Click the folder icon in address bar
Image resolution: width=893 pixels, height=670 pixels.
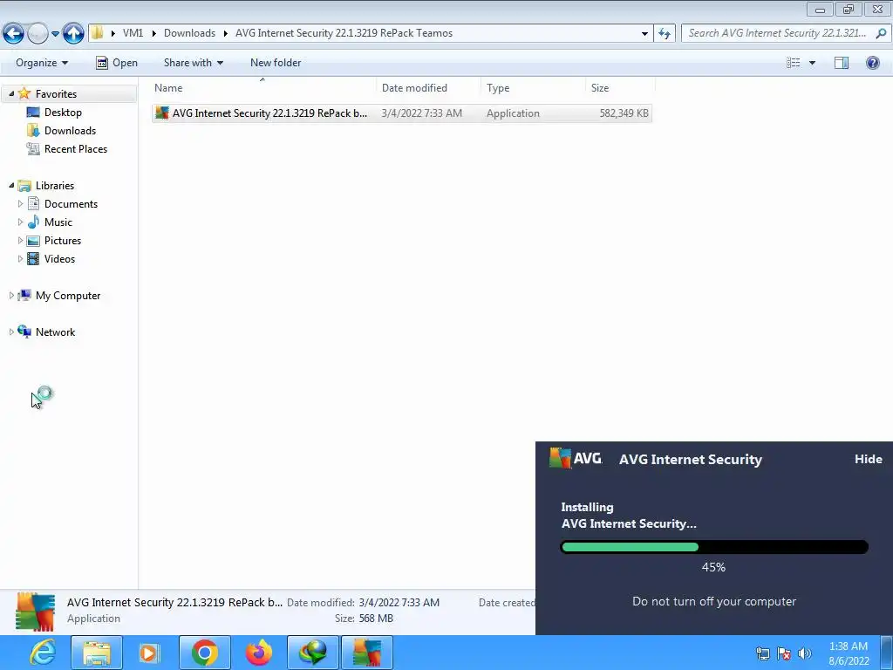point(98,33)
